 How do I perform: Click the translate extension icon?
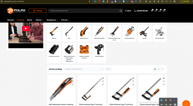[x=175, y=1]
